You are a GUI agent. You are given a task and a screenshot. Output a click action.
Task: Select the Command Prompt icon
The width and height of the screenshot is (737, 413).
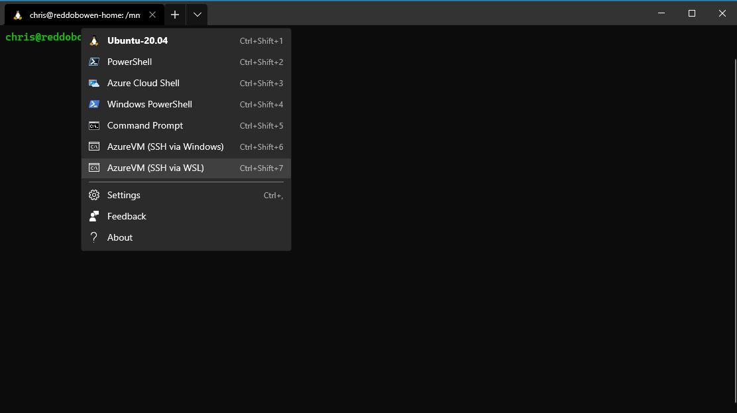point(93,125)
